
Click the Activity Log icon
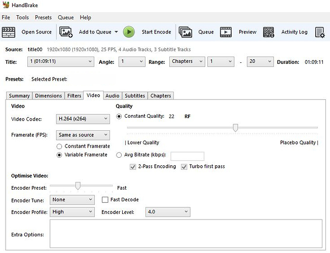coord(269,32)
